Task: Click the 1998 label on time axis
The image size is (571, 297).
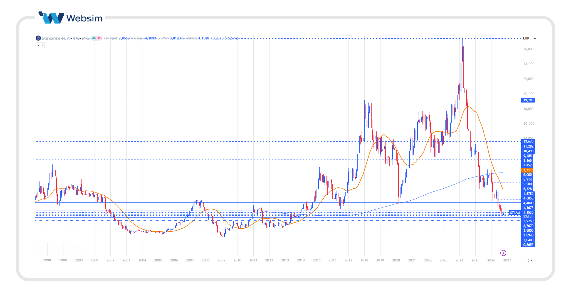Action: [x=47, y=260]
